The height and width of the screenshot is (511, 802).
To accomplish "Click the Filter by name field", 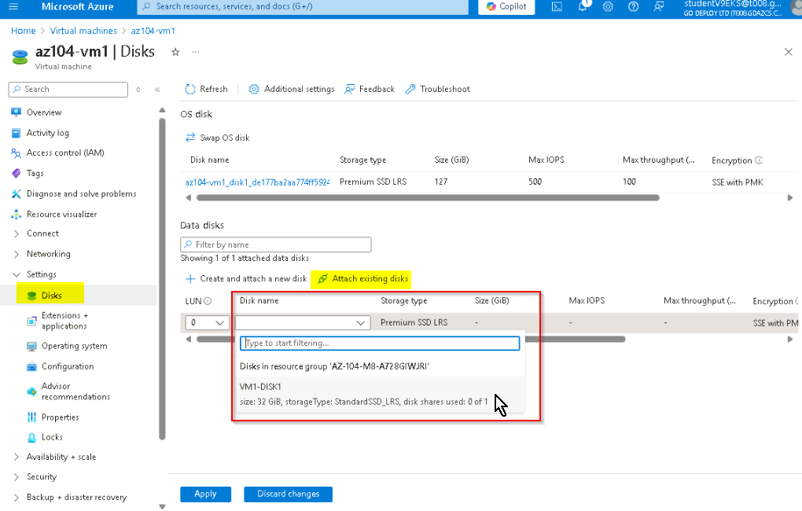I will (x=276, y=244).
